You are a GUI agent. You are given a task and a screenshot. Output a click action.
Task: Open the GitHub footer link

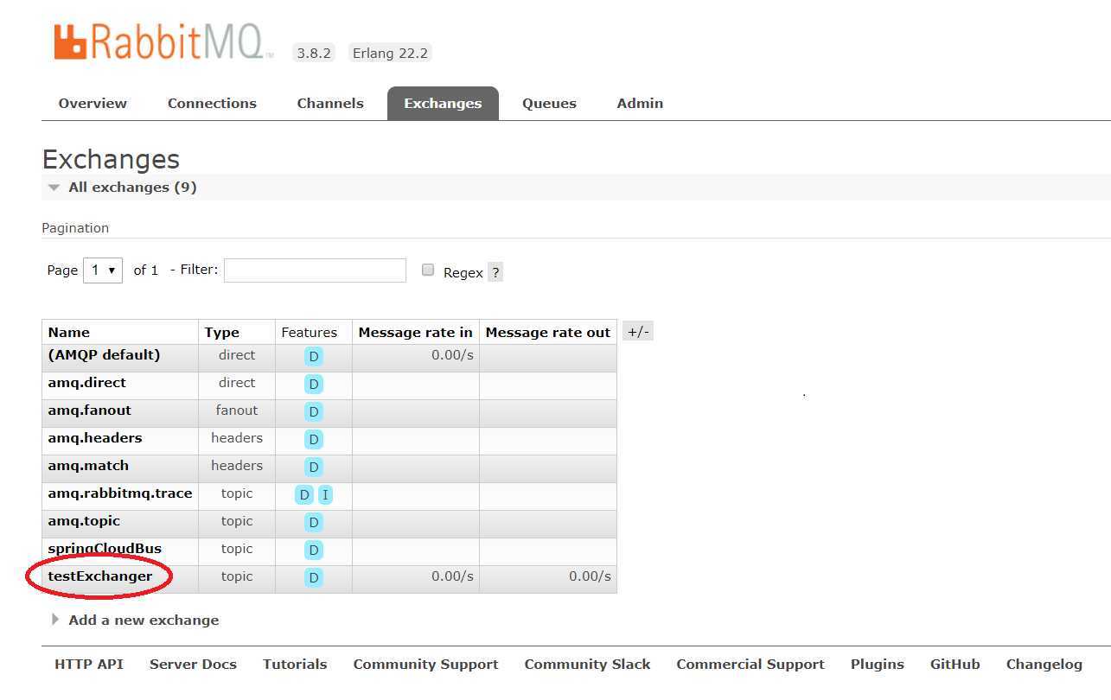coord(955,665)
